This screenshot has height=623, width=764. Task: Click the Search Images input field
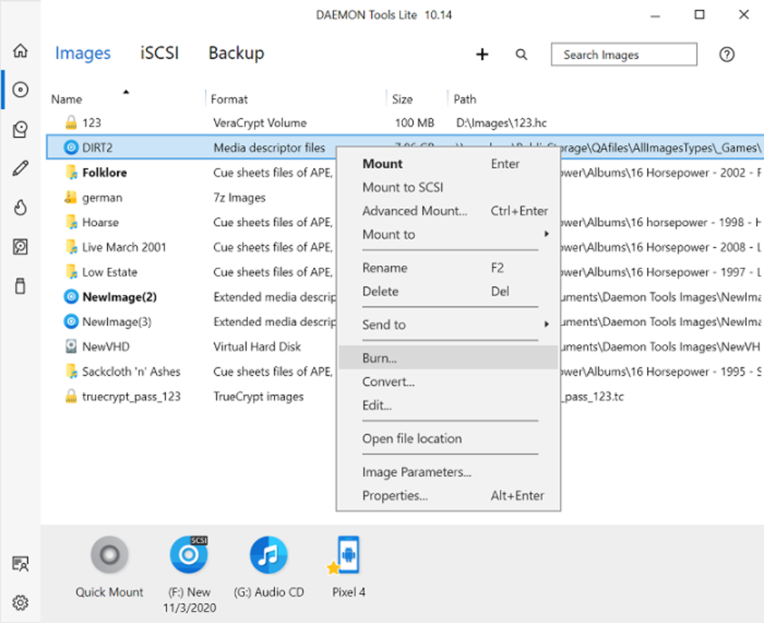coord(624,55)
